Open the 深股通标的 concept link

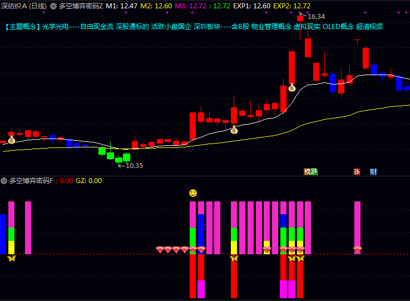(132, 26)
